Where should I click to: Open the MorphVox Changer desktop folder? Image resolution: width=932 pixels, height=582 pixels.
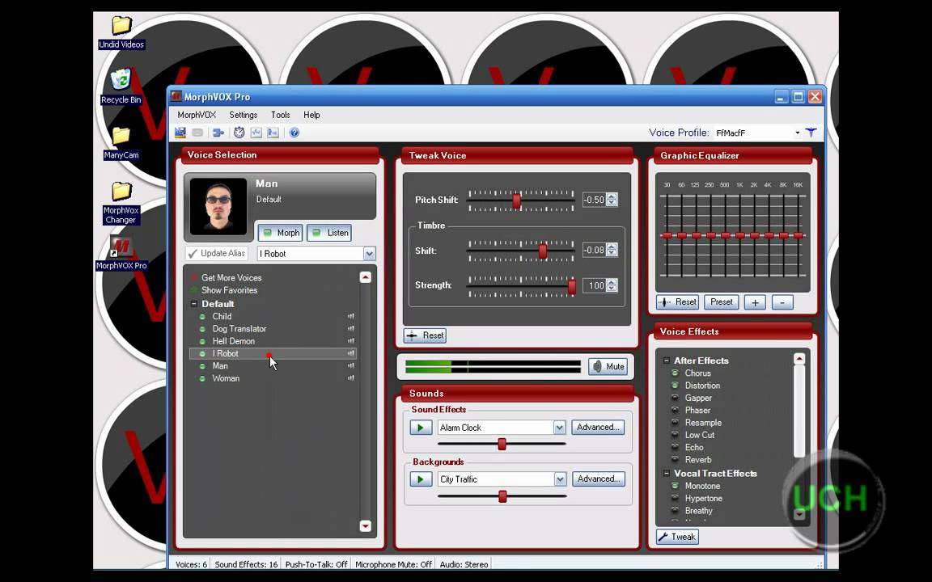click(x=121, y=203)
